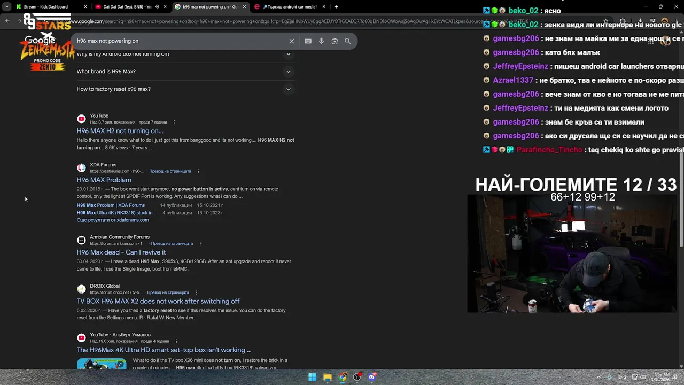This screenshot has height=385, width=684.
Task: Show more results from xdaforums.com
Action: 113,220
